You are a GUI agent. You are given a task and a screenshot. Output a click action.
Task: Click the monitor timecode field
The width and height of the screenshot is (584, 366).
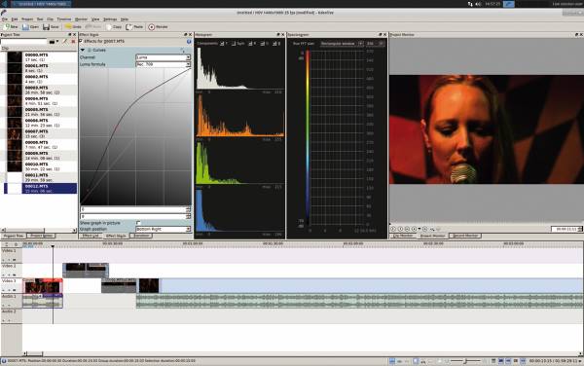(566, 229)
